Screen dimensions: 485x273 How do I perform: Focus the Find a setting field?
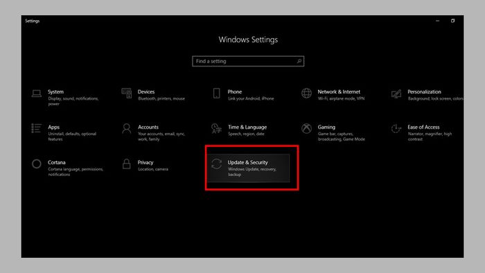248,61
